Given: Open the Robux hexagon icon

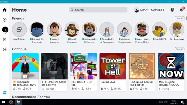Looking at the screenshot, I should tap(172, 10).
